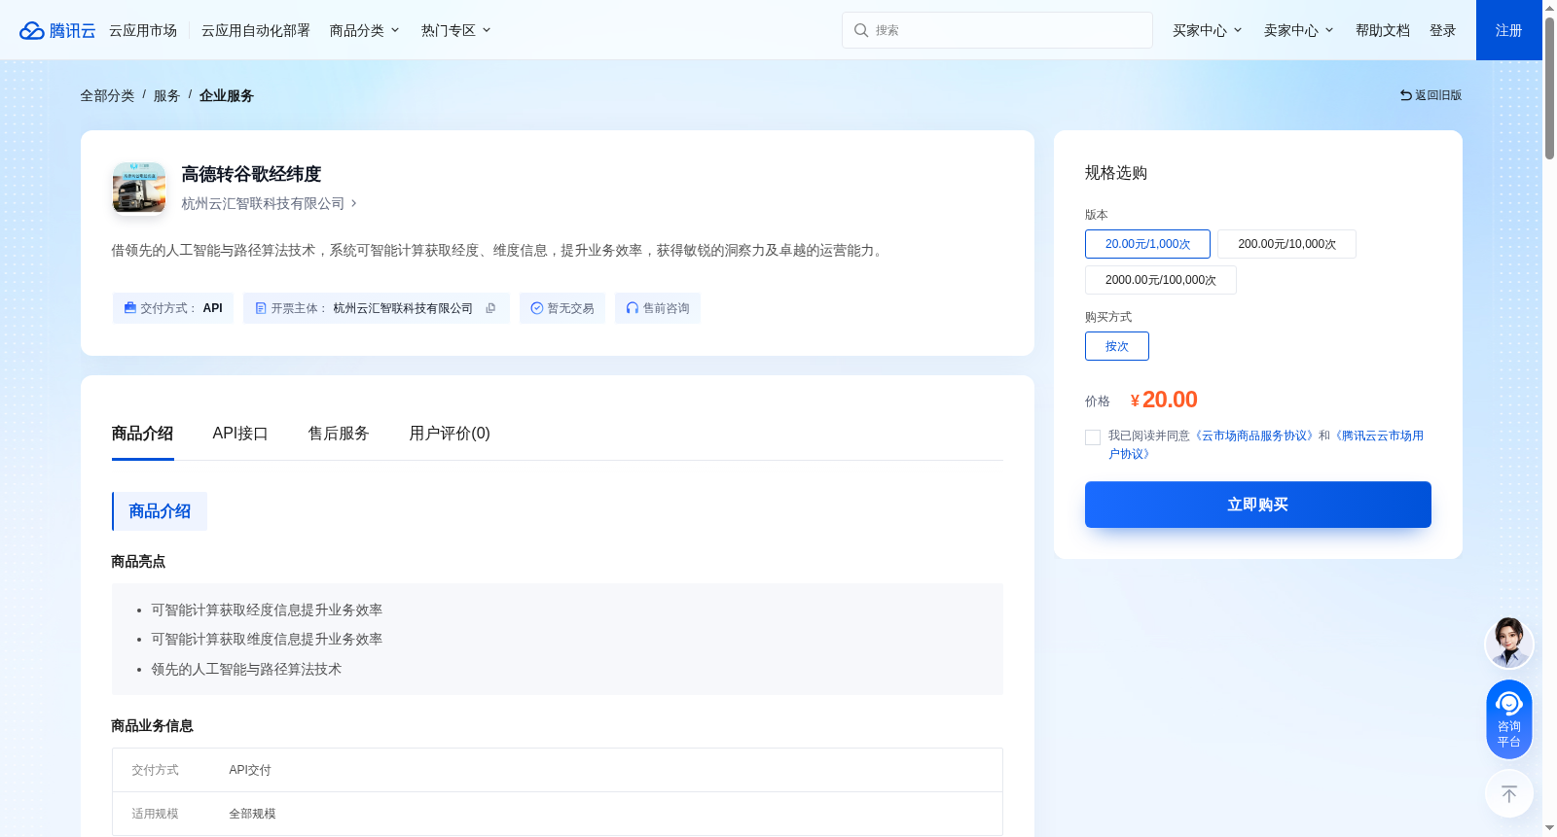Click the 返回旧版 return arrow icon

point(1406,95)
